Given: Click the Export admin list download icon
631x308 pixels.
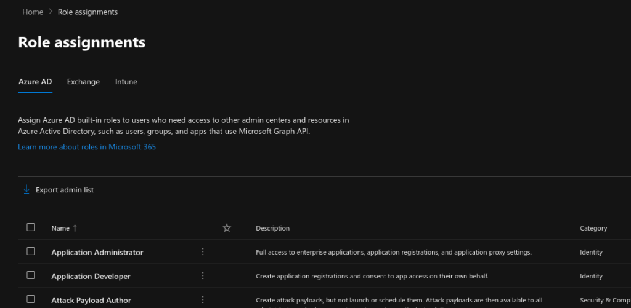Looking at the screenshot, I should pyautogui.click(x=26, y=189).
